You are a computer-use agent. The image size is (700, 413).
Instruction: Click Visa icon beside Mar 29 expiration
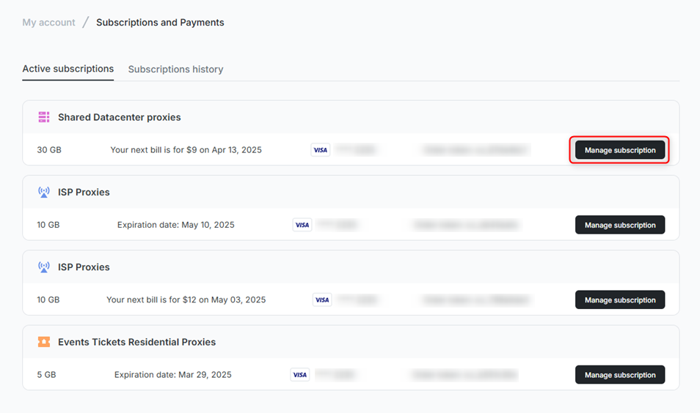(300, 375)
